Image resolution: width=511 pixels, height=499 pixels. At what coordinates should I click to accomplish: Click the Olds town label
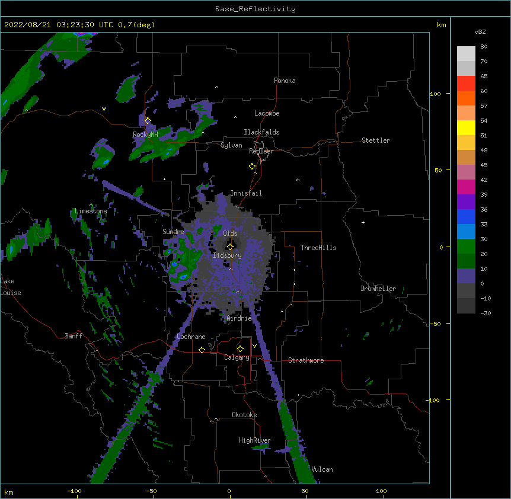[230, 233]
